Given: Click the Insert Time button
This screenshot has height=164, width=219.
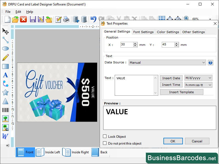Looking at the screenshot, I should [x=171, y=85].
